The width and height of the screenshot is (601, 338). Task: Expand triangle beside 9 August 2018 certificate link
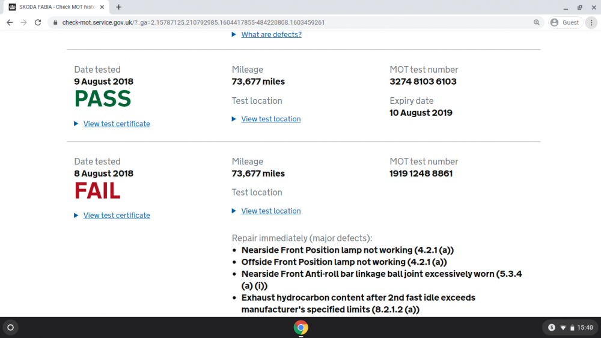coord(76,124)
